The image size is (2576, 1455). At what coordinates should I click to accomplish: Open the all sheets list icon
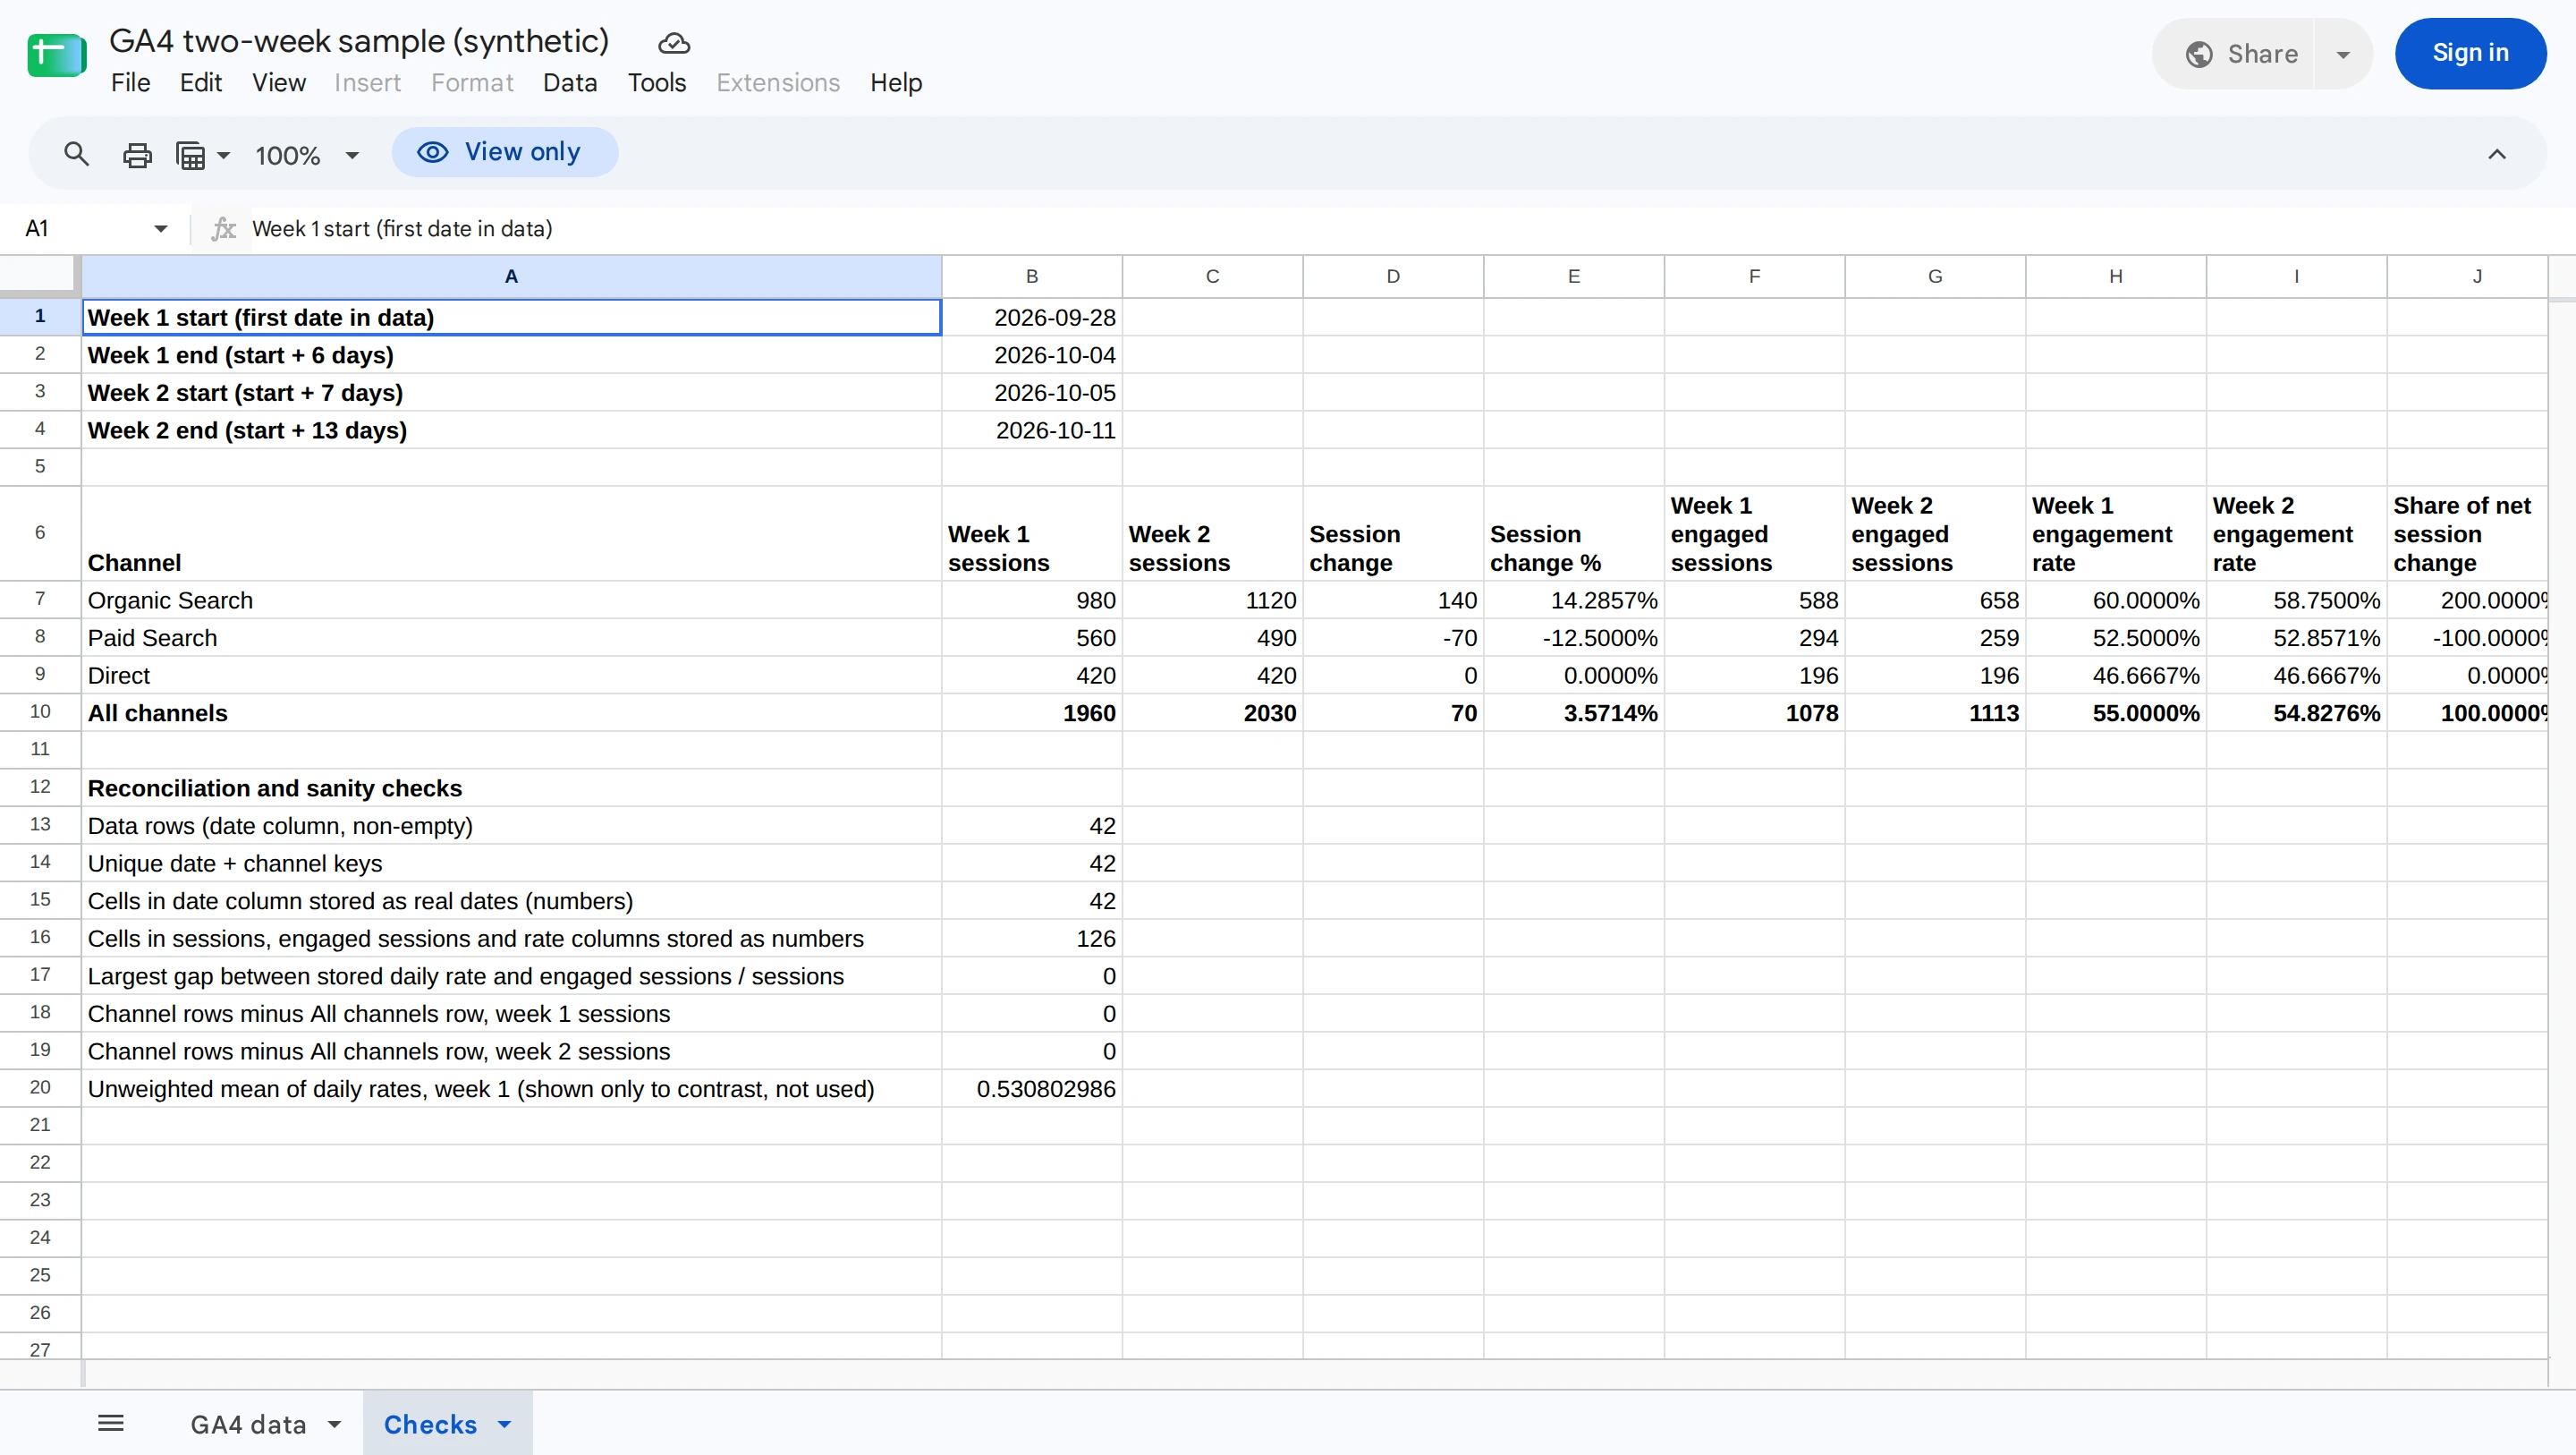pyautogui.click(x=111, y=1423)
